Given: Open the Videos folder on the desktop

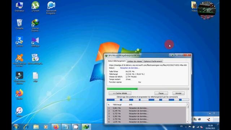Looking at the screenshot, I should [x=194, y=6].
